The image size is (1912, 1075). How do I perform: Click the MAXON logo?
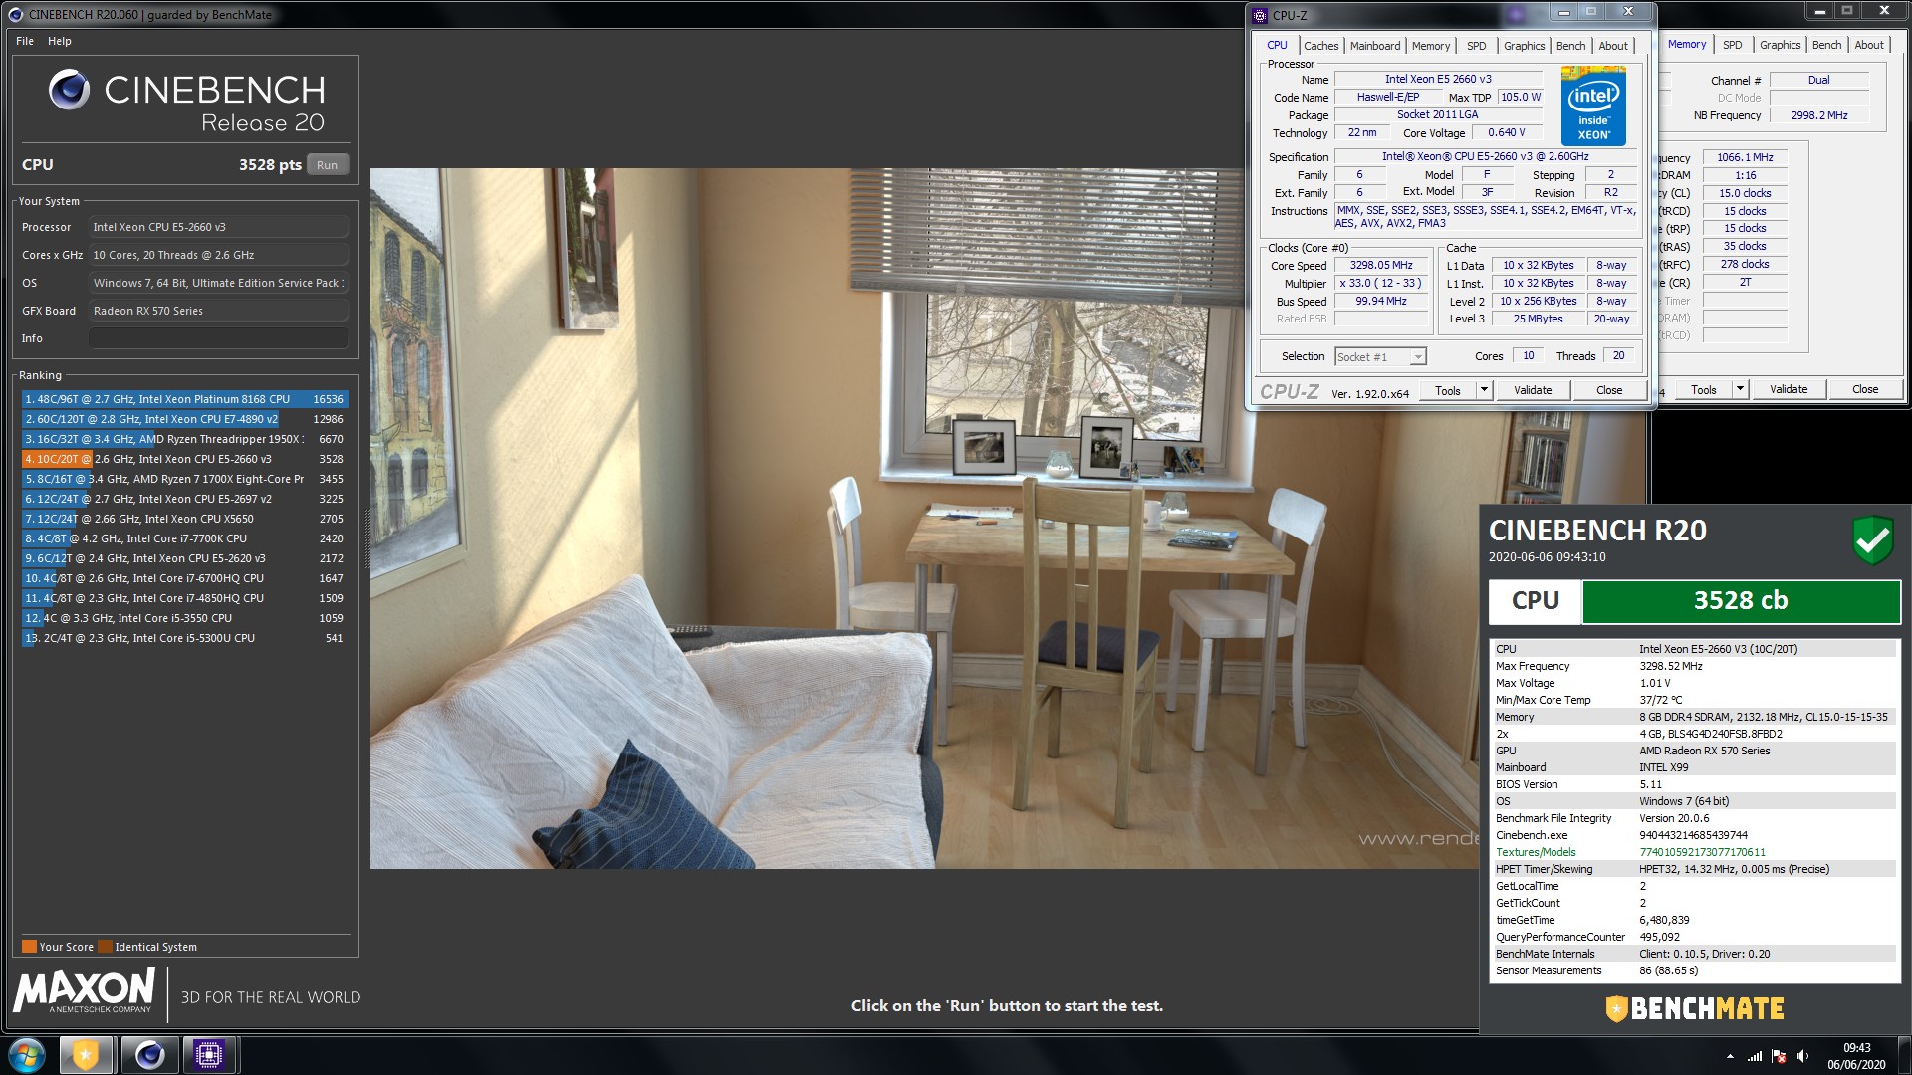85,990
